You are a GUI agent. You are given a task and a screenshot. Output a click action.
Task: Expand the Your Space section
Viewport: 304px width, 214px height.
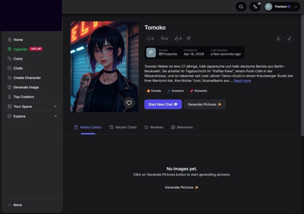click(x=32, y=107)
